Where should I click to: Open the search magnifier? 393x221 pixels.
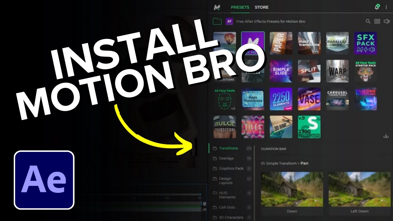pos(368,21)
